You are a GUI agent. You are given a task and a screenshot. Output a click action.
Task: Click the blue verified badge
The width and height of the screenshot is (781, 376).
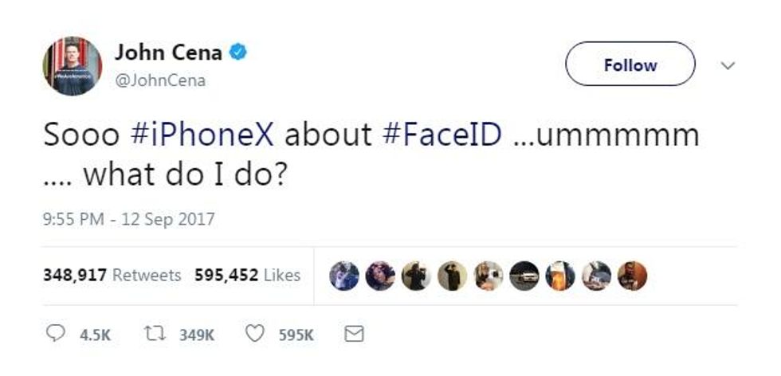[238, 53]
